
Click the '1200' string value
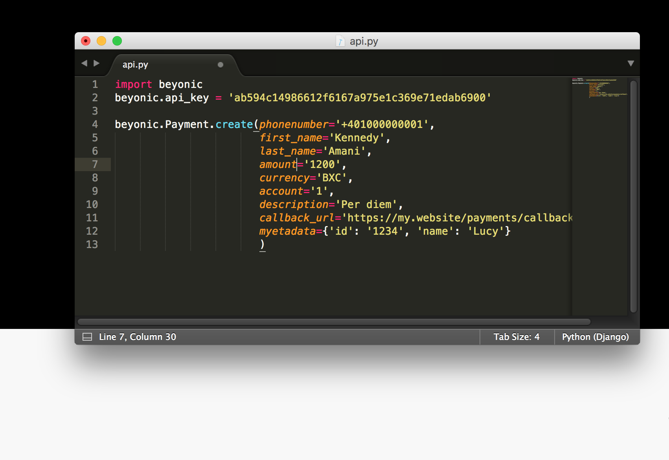point(322,164)
